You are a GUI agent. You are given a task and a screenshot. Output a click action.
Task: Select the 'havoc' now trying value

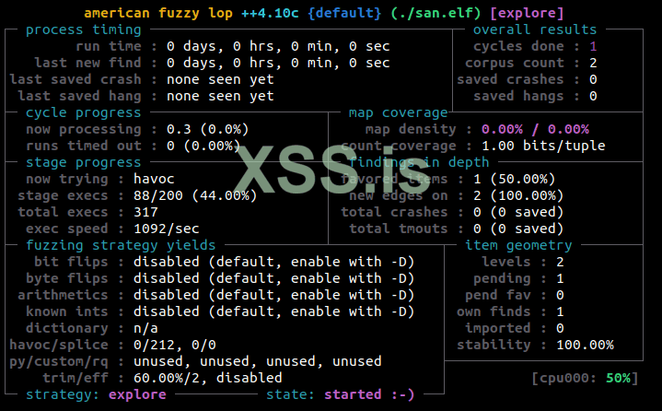pyautogui.click(x=154, y=179)
